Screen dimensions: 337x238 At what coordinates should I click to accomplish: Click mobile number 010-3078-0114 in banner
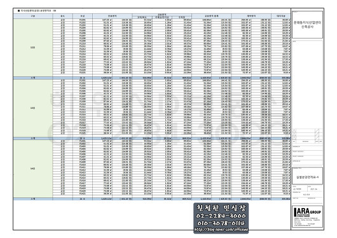click(221, 223)
